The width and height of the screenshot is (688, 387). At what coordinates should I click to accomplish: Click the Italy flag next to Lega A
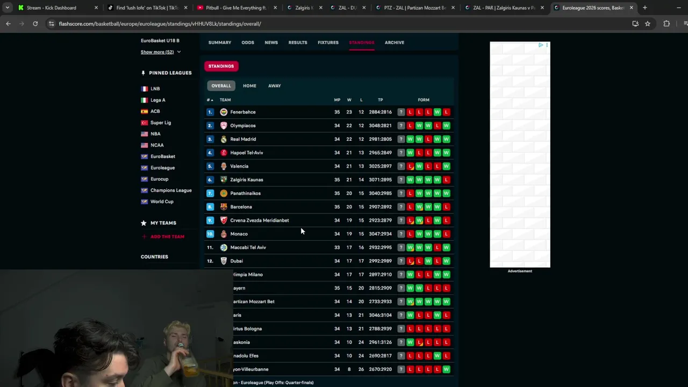tap(144, 100)
